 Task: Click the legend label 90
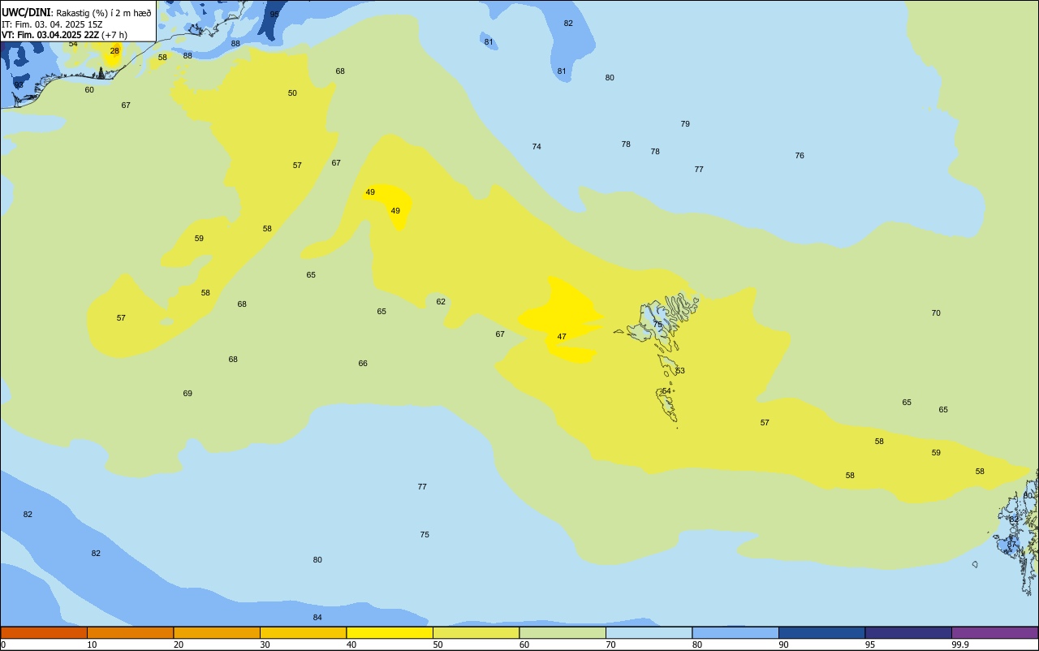[x=783, y=645]
